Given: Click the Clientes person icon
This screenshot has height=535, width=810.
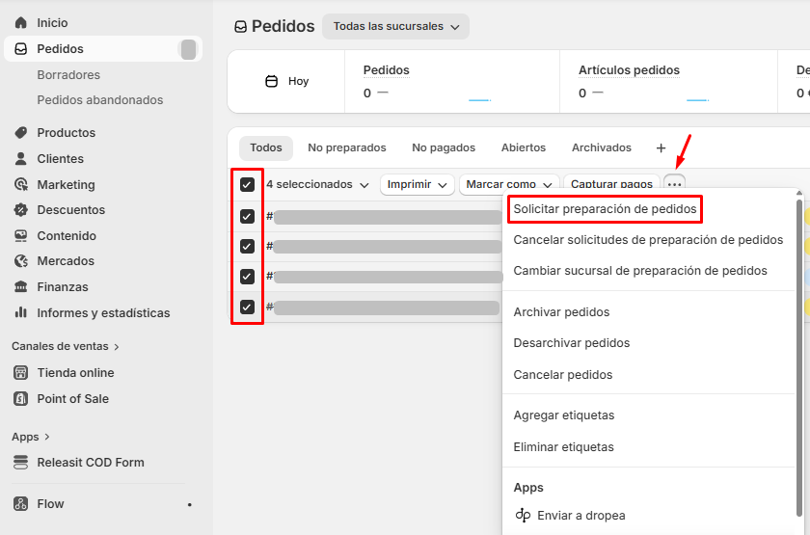Looking at the screenshot, I should pos(20,159).
